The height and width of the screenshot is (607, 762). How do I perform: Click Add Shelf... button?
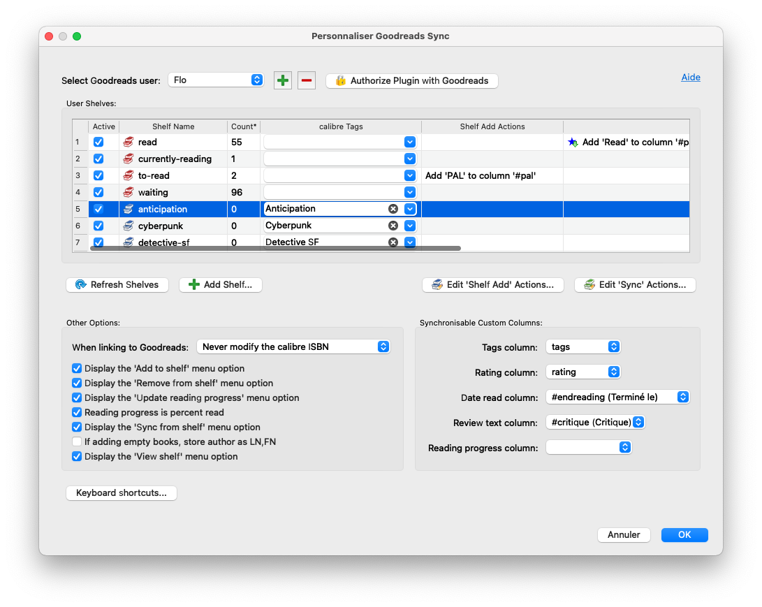221,285
